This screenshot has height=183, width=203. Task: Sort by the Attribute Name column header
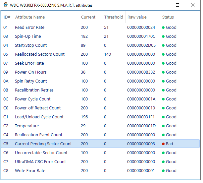tap(46, 17)
